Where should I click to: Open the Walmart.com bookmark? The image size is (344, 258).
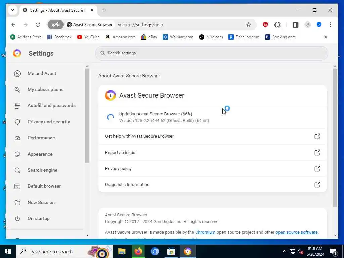[x=178, y=37]
